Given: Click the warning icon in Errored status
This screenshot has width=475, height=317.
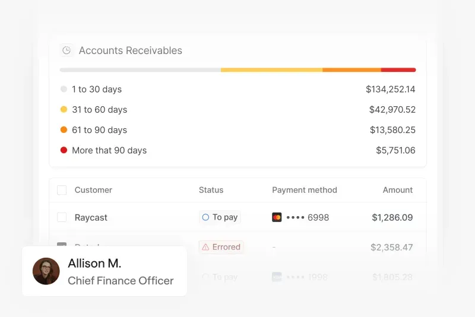Looking at the screenshot, I should click(x=205, y=247).
